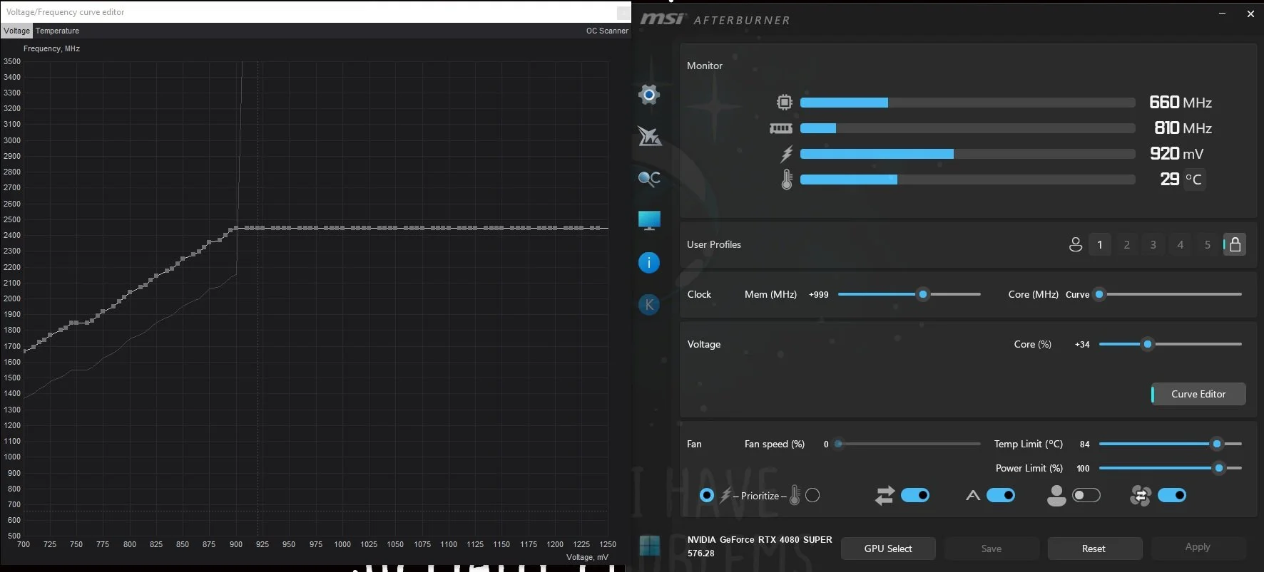Click the GPU Select button
Viewport: 1264px width, 572px height.
point(888,548)
